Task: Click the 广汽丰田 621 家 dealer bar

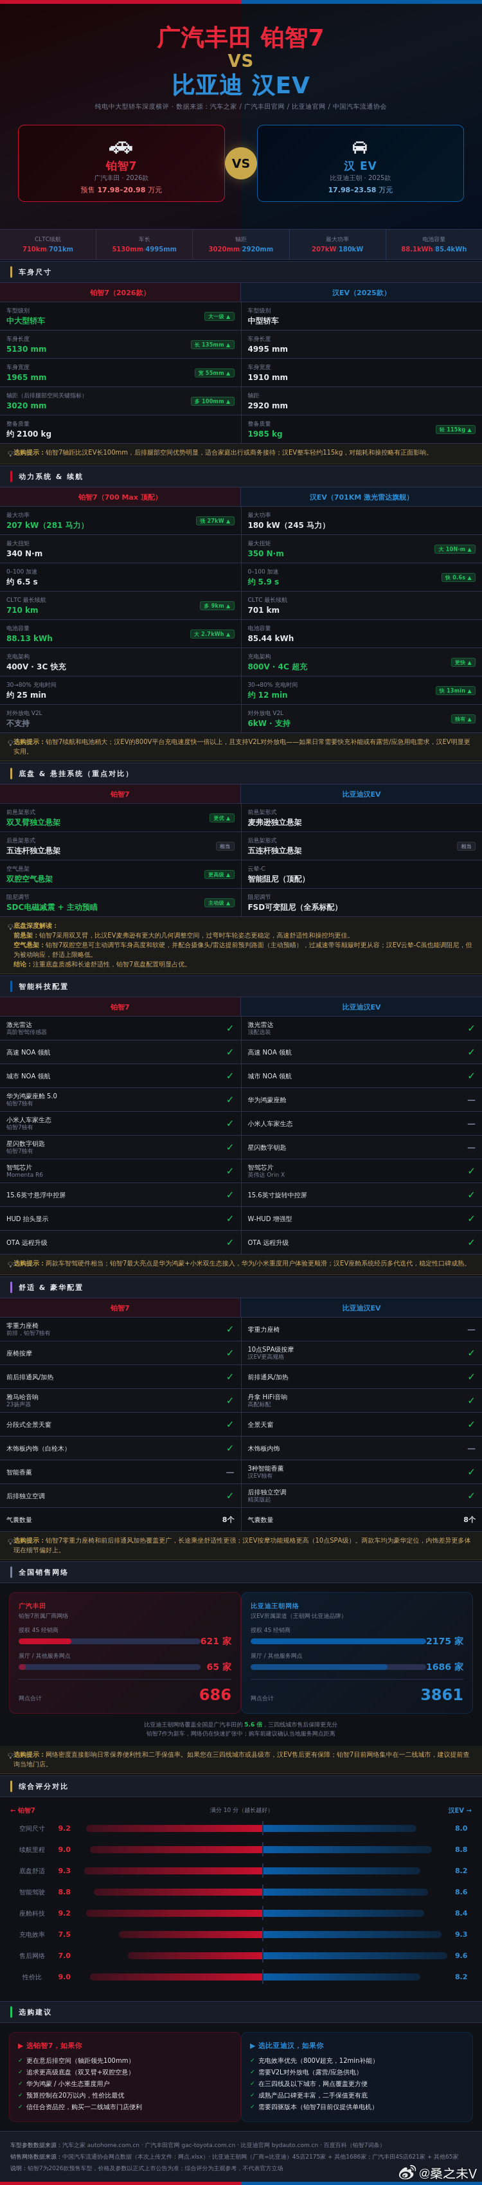Action: (x=110, y=1641)
